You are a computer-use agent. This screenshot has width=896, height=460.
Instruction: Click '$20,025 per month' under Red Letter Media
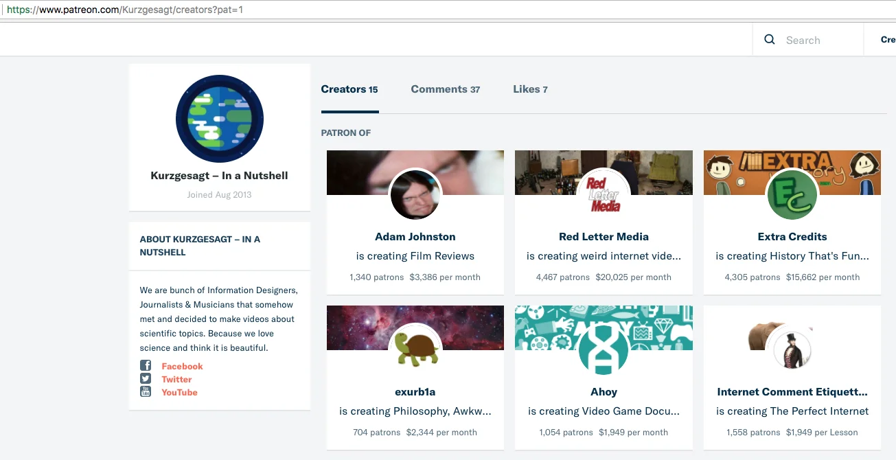(x=633, y=277)
